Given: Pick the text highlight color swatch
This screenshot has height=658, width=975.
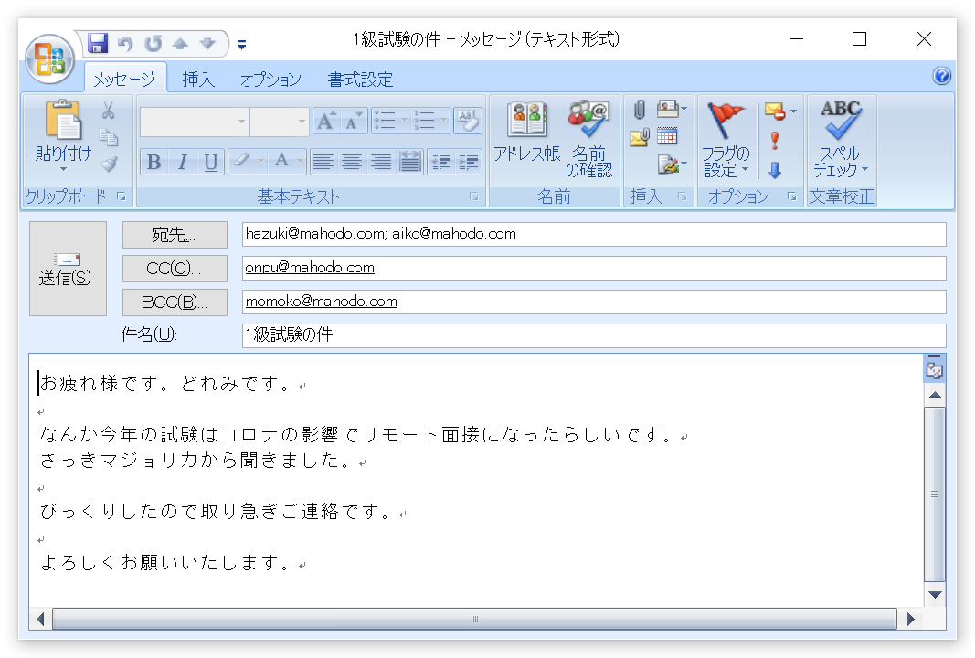Looking at the screenshot, I should [240, 162].
